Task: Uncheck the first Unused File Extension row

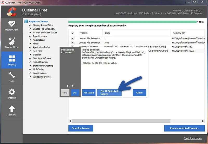Action: pyautogui.click(x=73, y=38)
